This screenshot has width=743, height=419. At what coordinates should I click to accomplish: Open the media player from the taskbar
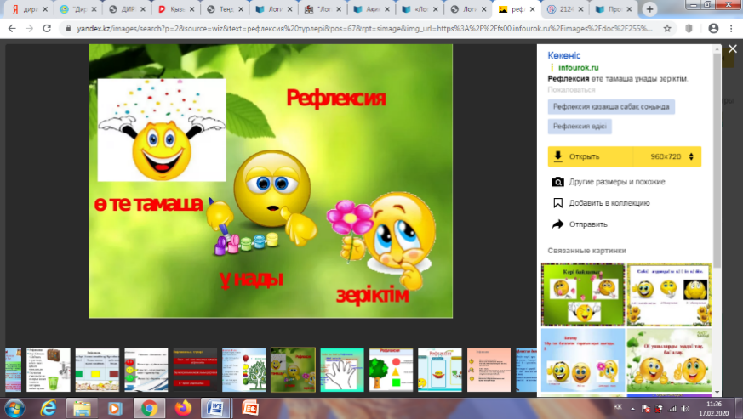pos(114,408)
